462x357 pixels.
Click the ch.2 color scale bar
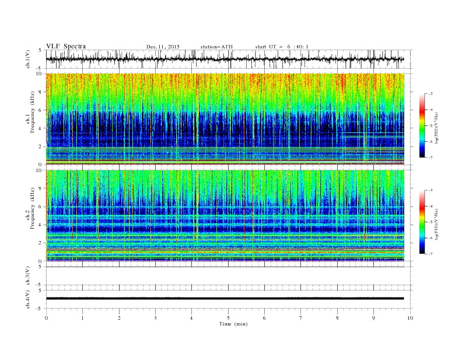coord(422,222)
